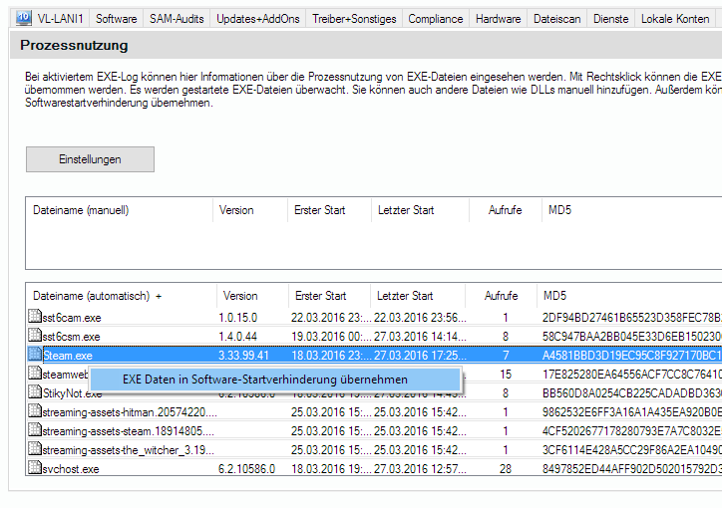Viewport: 722px width, 508px height.
Task: Click version 3.33.99.41 of Steam.exe
Action: 243,356
